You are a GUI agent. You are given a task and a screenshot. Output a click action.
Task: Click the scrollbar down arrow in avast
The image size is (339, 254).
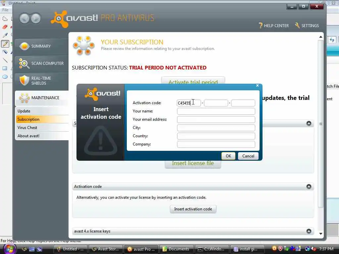pos(321,234)
